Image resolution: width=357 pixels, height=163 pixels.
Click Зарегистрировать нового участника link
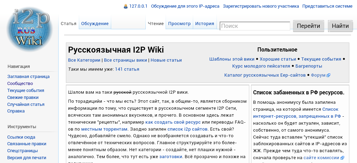tap(261, 6)
